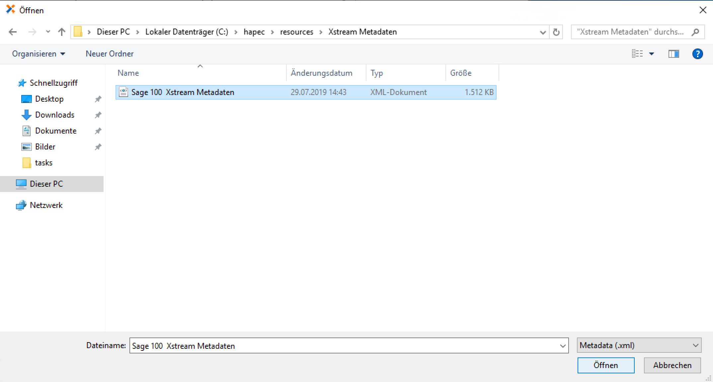Click Neuer Ordner in toolbar
This screenshot has width=713, height=382.
pos(110,54)
